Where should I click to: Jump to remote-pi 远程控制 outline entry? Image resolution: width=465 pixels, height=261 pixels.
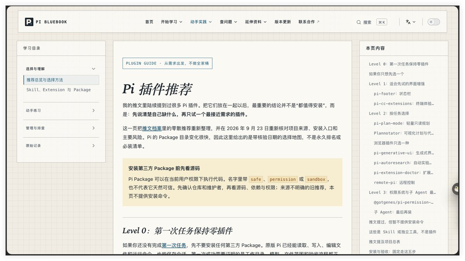pyautogui.click(x=394, y=182)
